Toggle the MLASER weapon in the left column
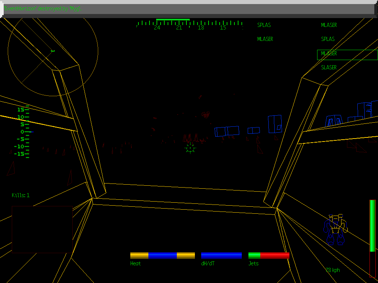This screenshot has height=283, width=378. (265, 39)
